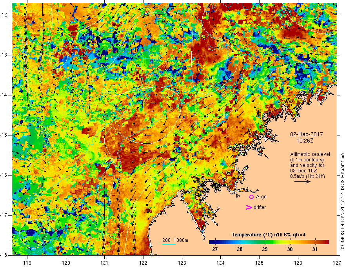
Task: Click the magenta Argo circle legend symbol
Action: 251,197
